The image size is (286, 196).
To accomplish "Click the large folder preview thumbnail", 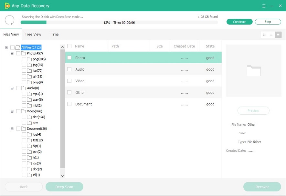I will (x=254, y=71).
